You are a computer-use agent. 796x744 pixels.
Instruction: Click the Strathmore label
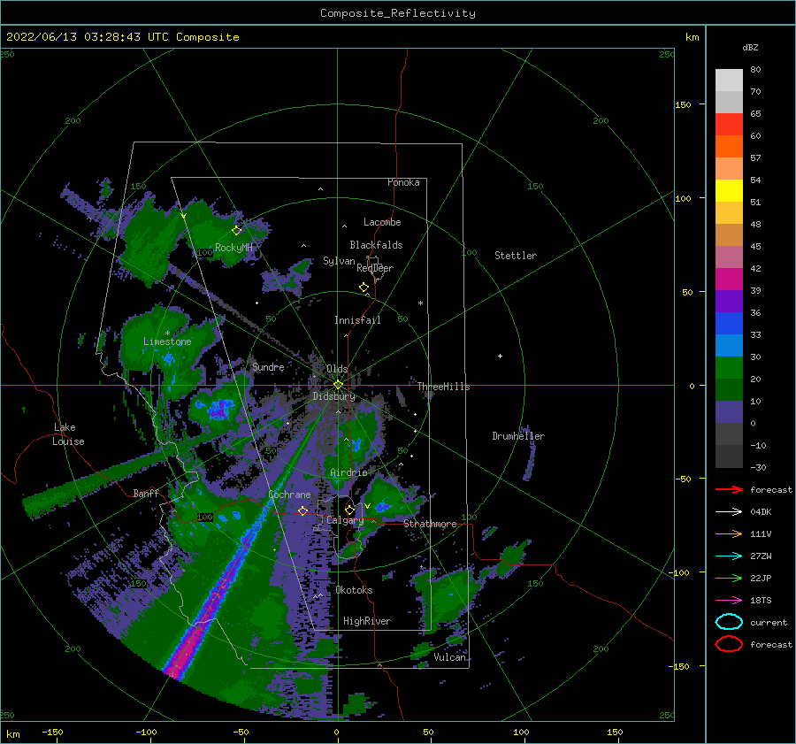tap(430, 524)
